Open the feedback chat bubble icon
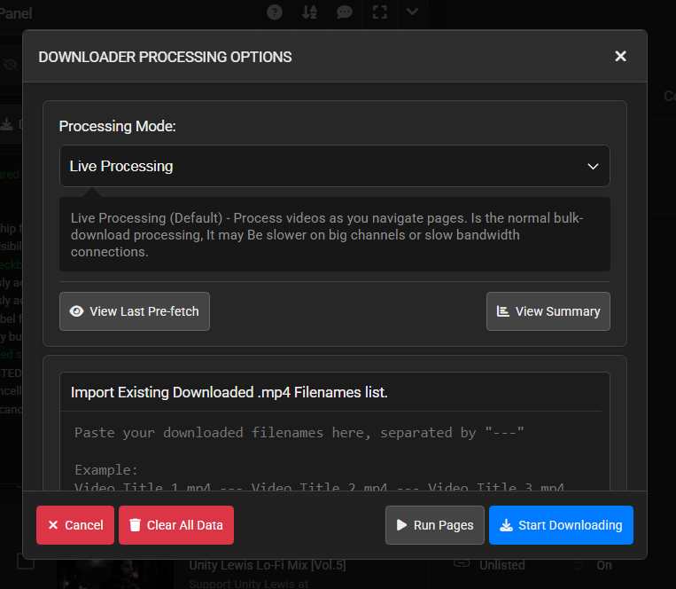 coord(344,12)
